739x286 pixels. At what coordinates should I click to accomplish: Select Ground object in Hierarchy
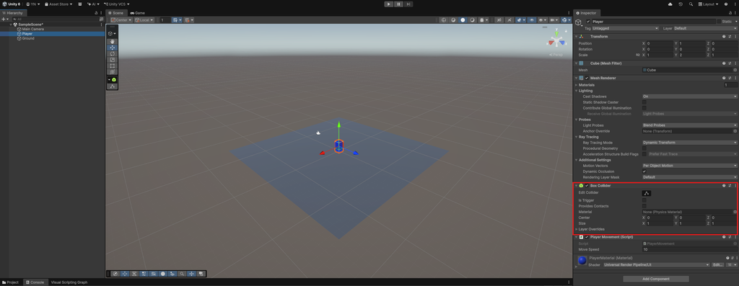click(28, 39)
